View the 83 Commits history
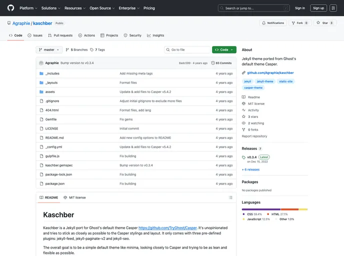 point(221,63)
